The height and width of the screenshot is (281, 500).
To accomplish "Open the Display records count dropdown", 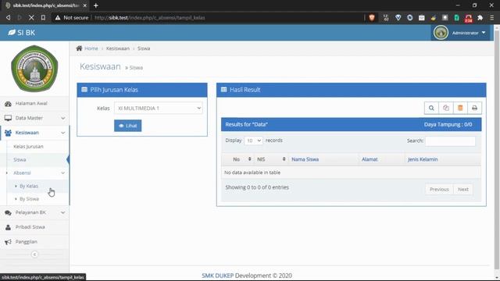I will 253,140.
